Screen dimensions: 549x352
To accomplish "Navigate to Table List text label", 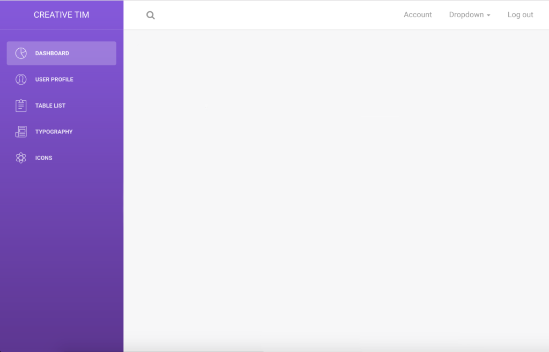I will (50, 106).
